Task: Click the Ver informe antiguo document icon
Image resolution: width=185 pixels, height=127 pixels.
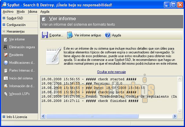Action: 70,35
